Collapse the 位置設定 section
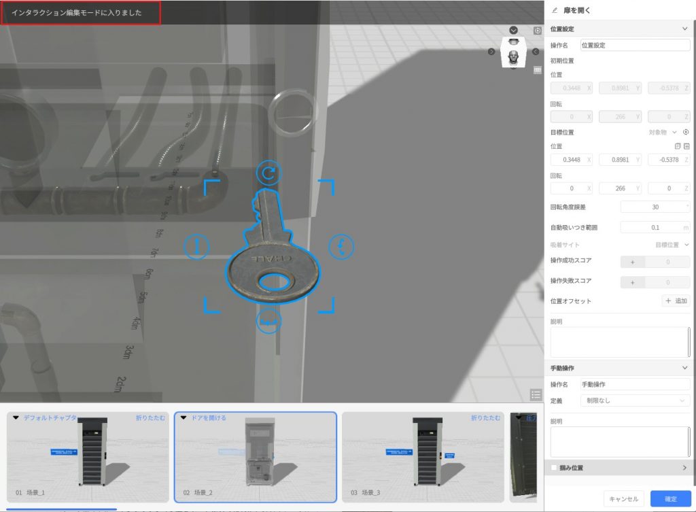The image size is (696, 512). (x=684, y=29)
